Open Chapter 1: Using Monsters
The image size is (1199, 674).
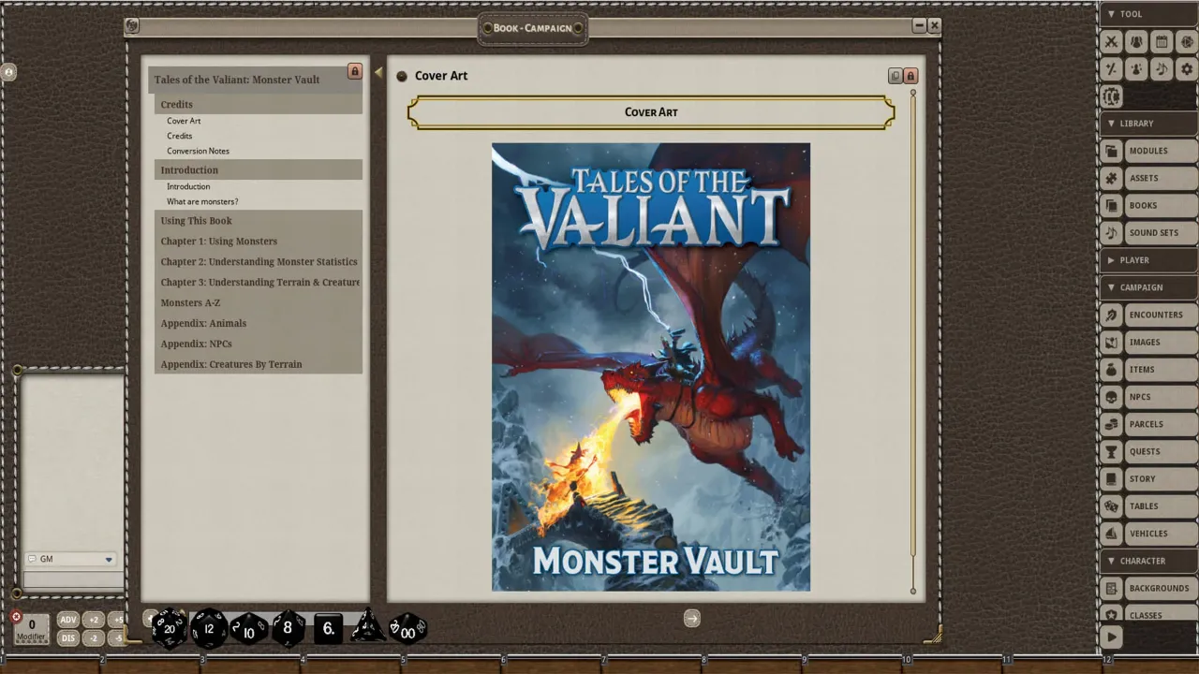coord(259,242)
